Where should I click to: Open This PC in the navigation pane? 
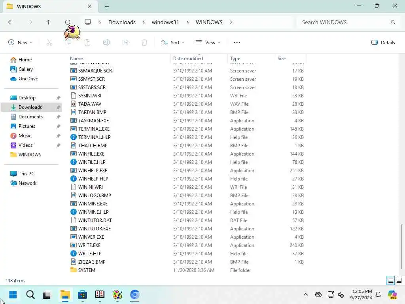pyautogui.click(x=26, y=174)
